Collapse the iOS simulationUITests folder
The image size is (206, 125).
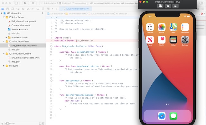[x=4, y=54]
